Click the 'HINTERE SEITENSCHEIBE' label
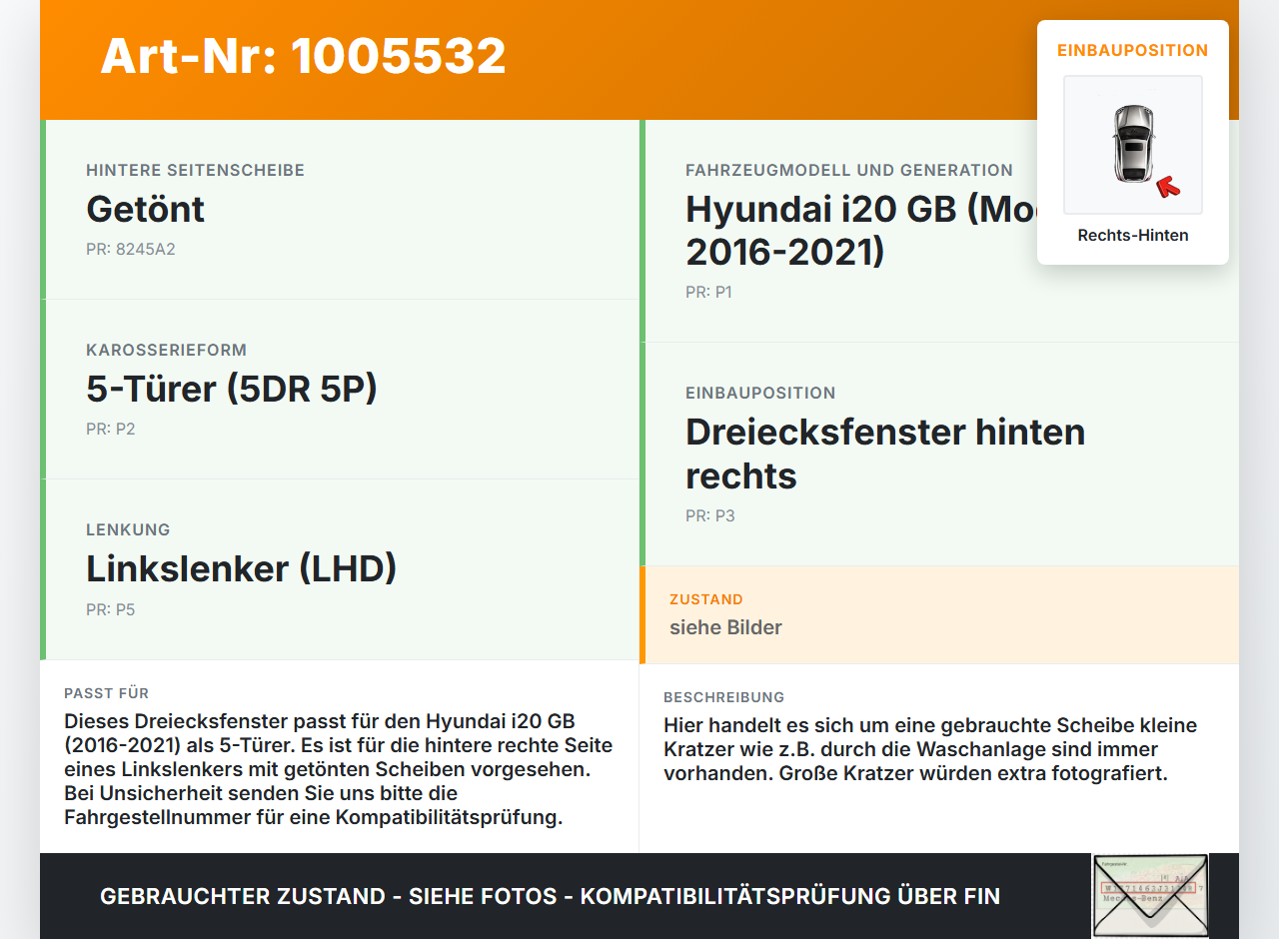Screen dimensions: 1279x939 (x=196, y=170)
